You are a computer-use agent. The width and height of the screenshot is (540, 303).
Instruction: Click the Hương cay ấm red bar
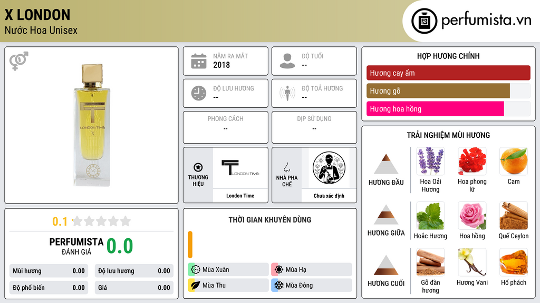[448, 73]
